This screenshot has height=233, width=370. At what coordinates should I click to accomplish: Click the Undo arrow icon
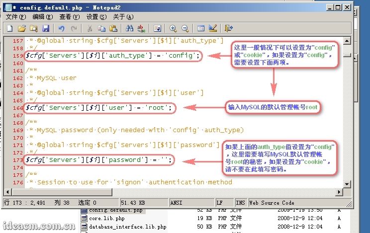(x=61, y=28)
